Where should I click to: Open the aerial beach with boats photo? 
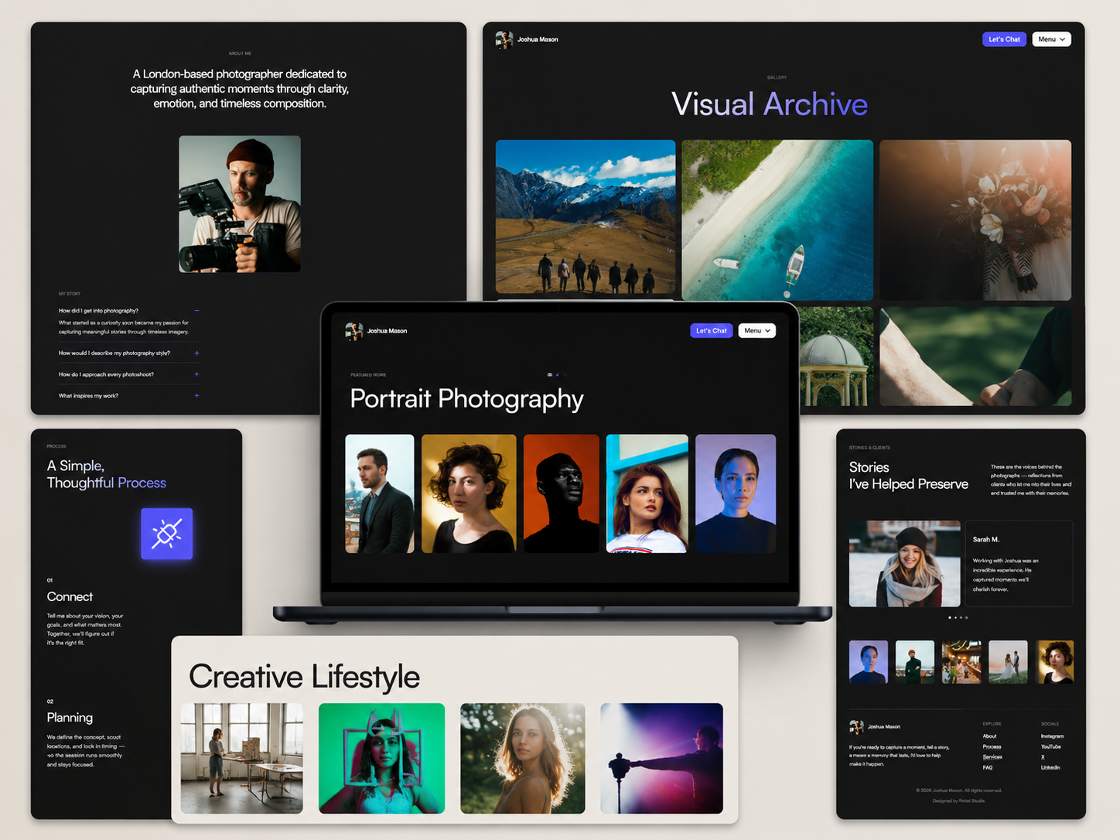click(777, 220)
